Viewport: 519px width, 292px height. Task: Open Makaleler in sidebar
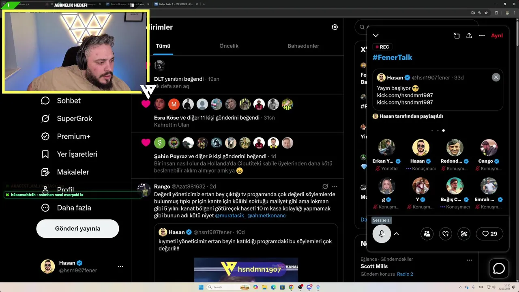coord(65,172)
